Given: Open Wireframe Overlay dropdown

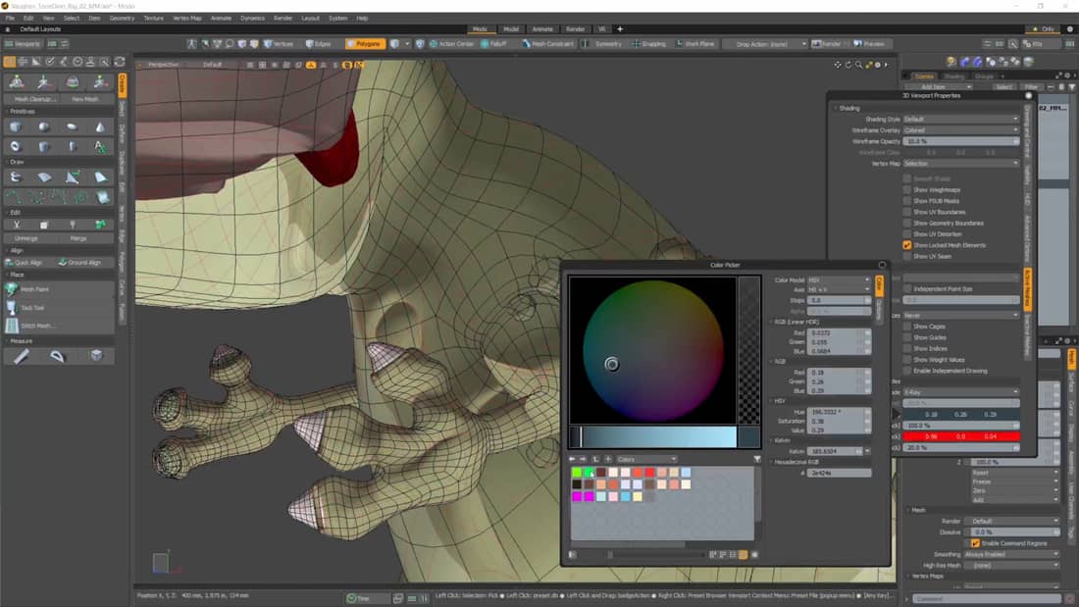Looking at the screenshot, I should pyautogui.click(x=960, y=130).
